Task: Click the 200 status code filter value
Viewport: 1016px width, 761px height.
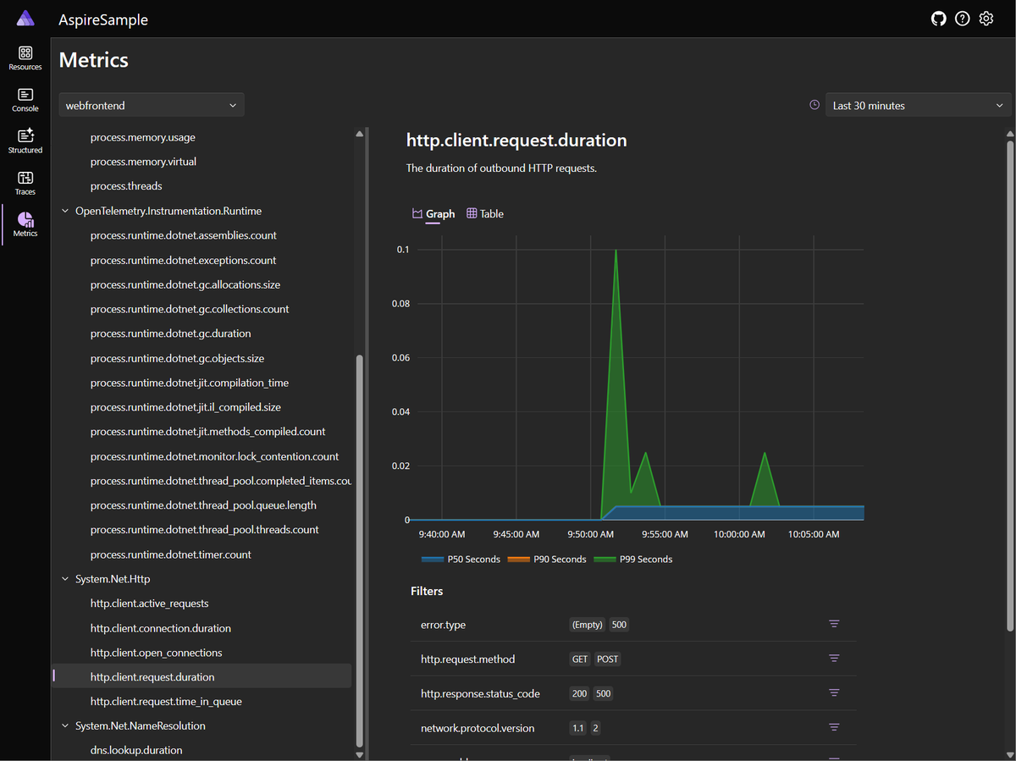Action: 579,693
